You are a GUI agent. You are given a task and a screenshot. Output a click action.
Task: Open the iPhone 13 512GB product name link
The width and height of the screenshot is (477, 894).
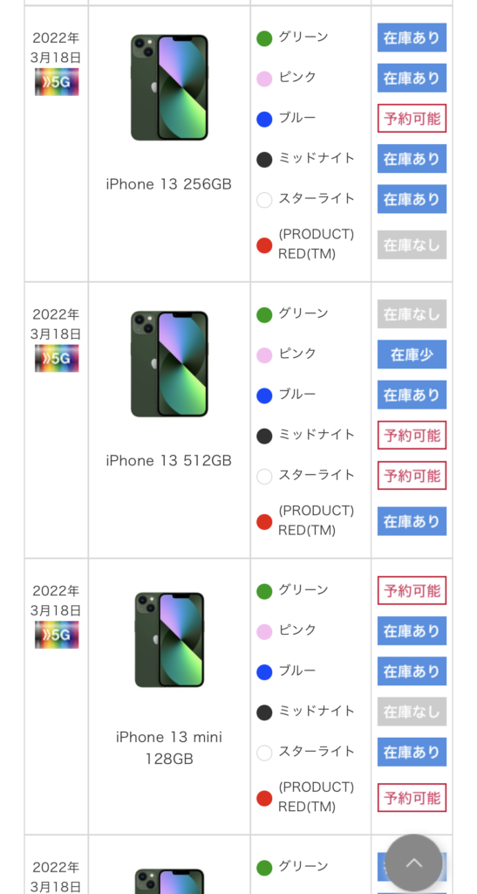(x=169, y=461)
